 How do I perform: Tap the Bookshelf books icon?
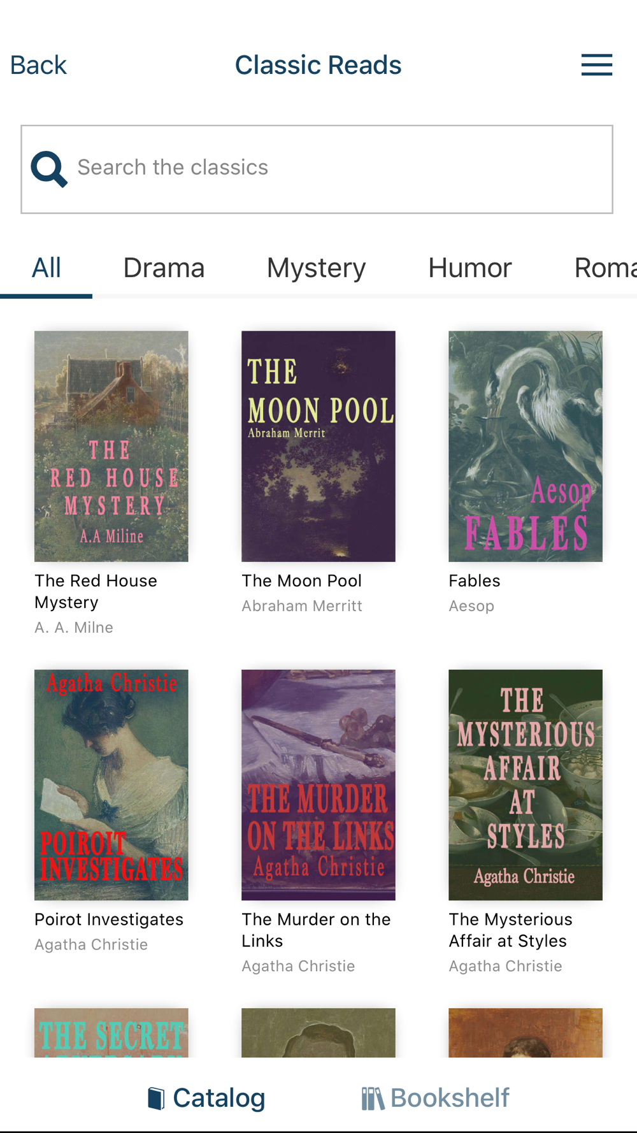pos(373,1098)
